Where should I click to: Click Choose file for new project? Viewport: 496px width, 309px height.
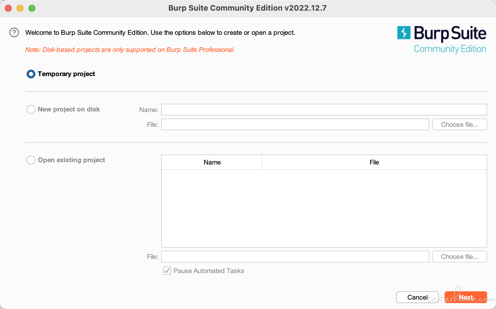[459, 124]
